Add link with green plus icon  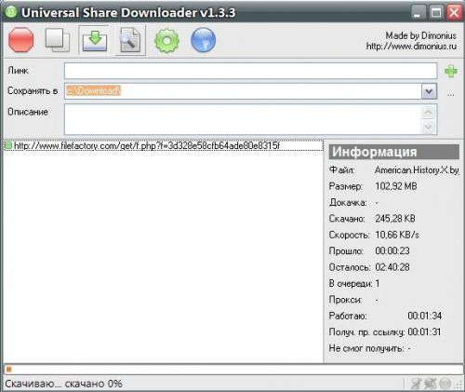point(451,72)
